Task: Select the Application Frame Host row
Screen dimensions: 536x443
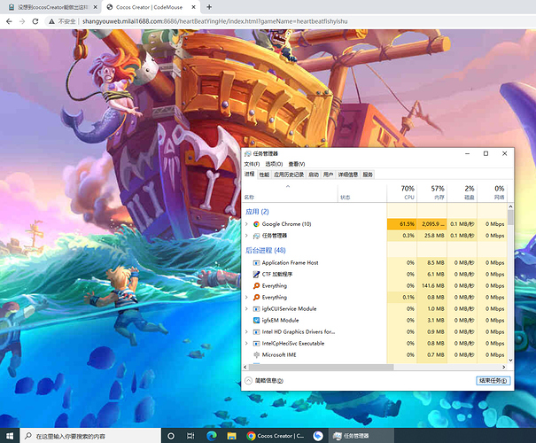Action: (374, 263)
